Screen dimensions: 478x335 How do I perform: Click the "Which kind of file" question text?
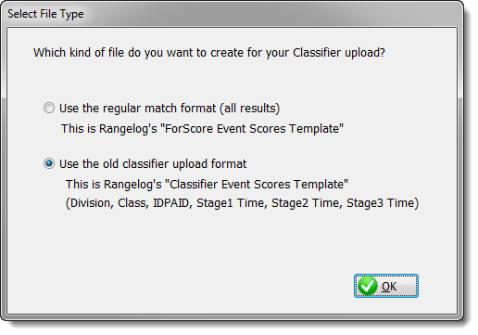point(209,53)
